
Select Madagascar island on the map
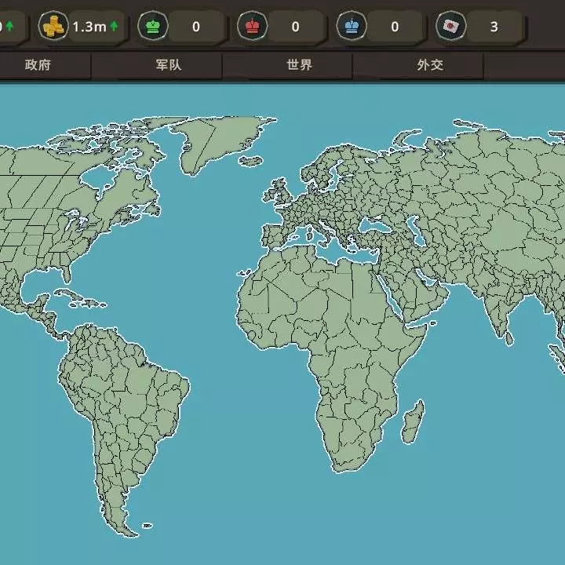(x=414, y=422)
